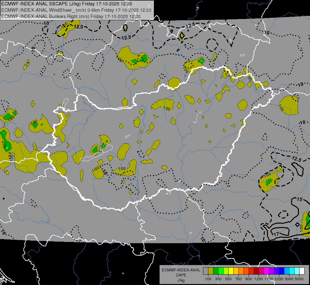Click the J/kg unit label in legend
This screenshot has height=285, width=310.
pos(181,280)
